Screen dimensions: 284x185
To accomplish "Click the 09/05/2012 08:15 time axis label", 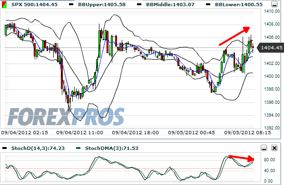I will (x=247, y=133).
